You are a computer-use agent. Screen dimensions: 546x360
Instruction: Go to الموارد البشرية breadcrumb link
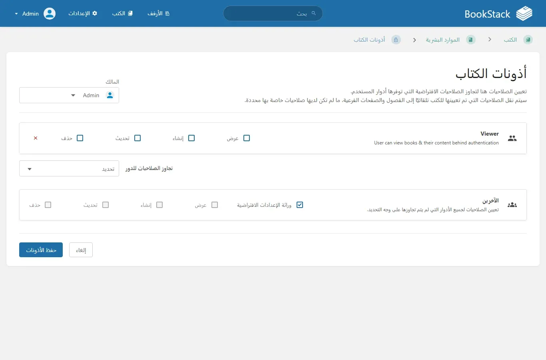442,40
